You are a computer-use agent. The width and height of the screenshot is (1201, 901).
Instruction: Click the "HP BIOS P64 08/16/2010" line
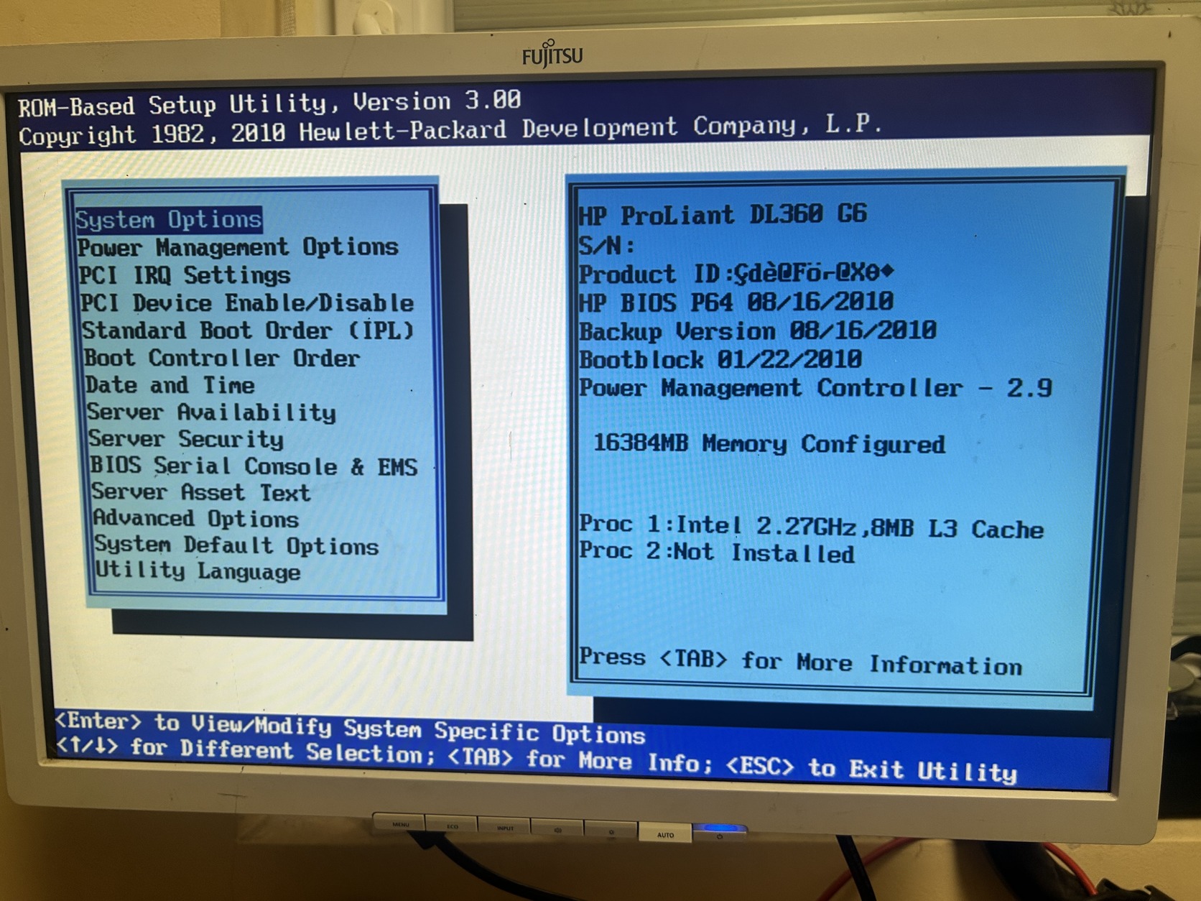point(736,302)
